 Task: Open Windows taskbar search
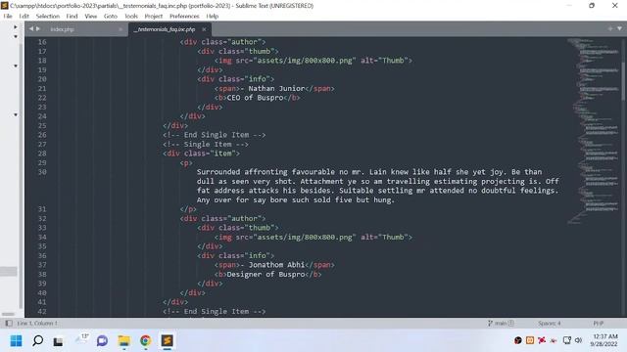38,340
